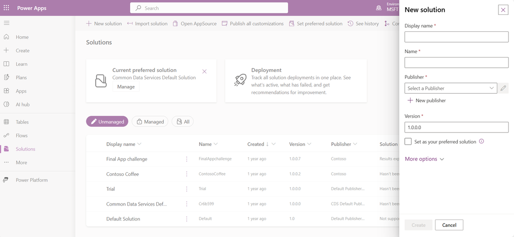The height and width of the screenshot is (237, 514).
Task: Click New solution in command bar
Action: point(103,24)
